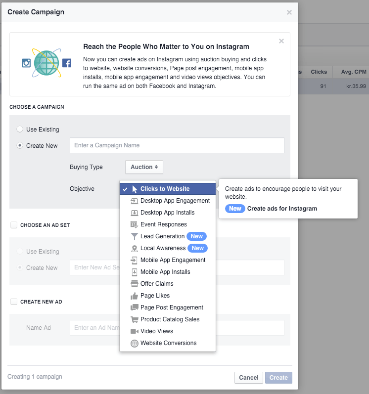The width and height of the screenshot is (369, 394).
Task: Click the Website Conversions globe icon
Action: pos(134,343)
